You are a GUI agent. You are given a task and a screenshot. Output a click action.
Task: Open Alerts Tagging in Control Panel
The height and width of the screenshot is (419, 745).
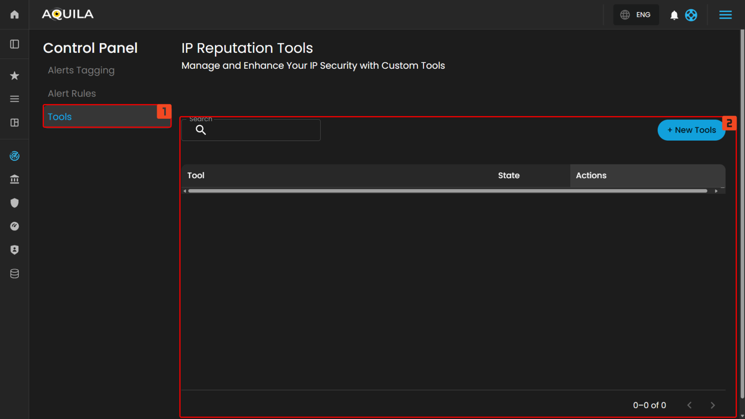[x=81, y=70]
